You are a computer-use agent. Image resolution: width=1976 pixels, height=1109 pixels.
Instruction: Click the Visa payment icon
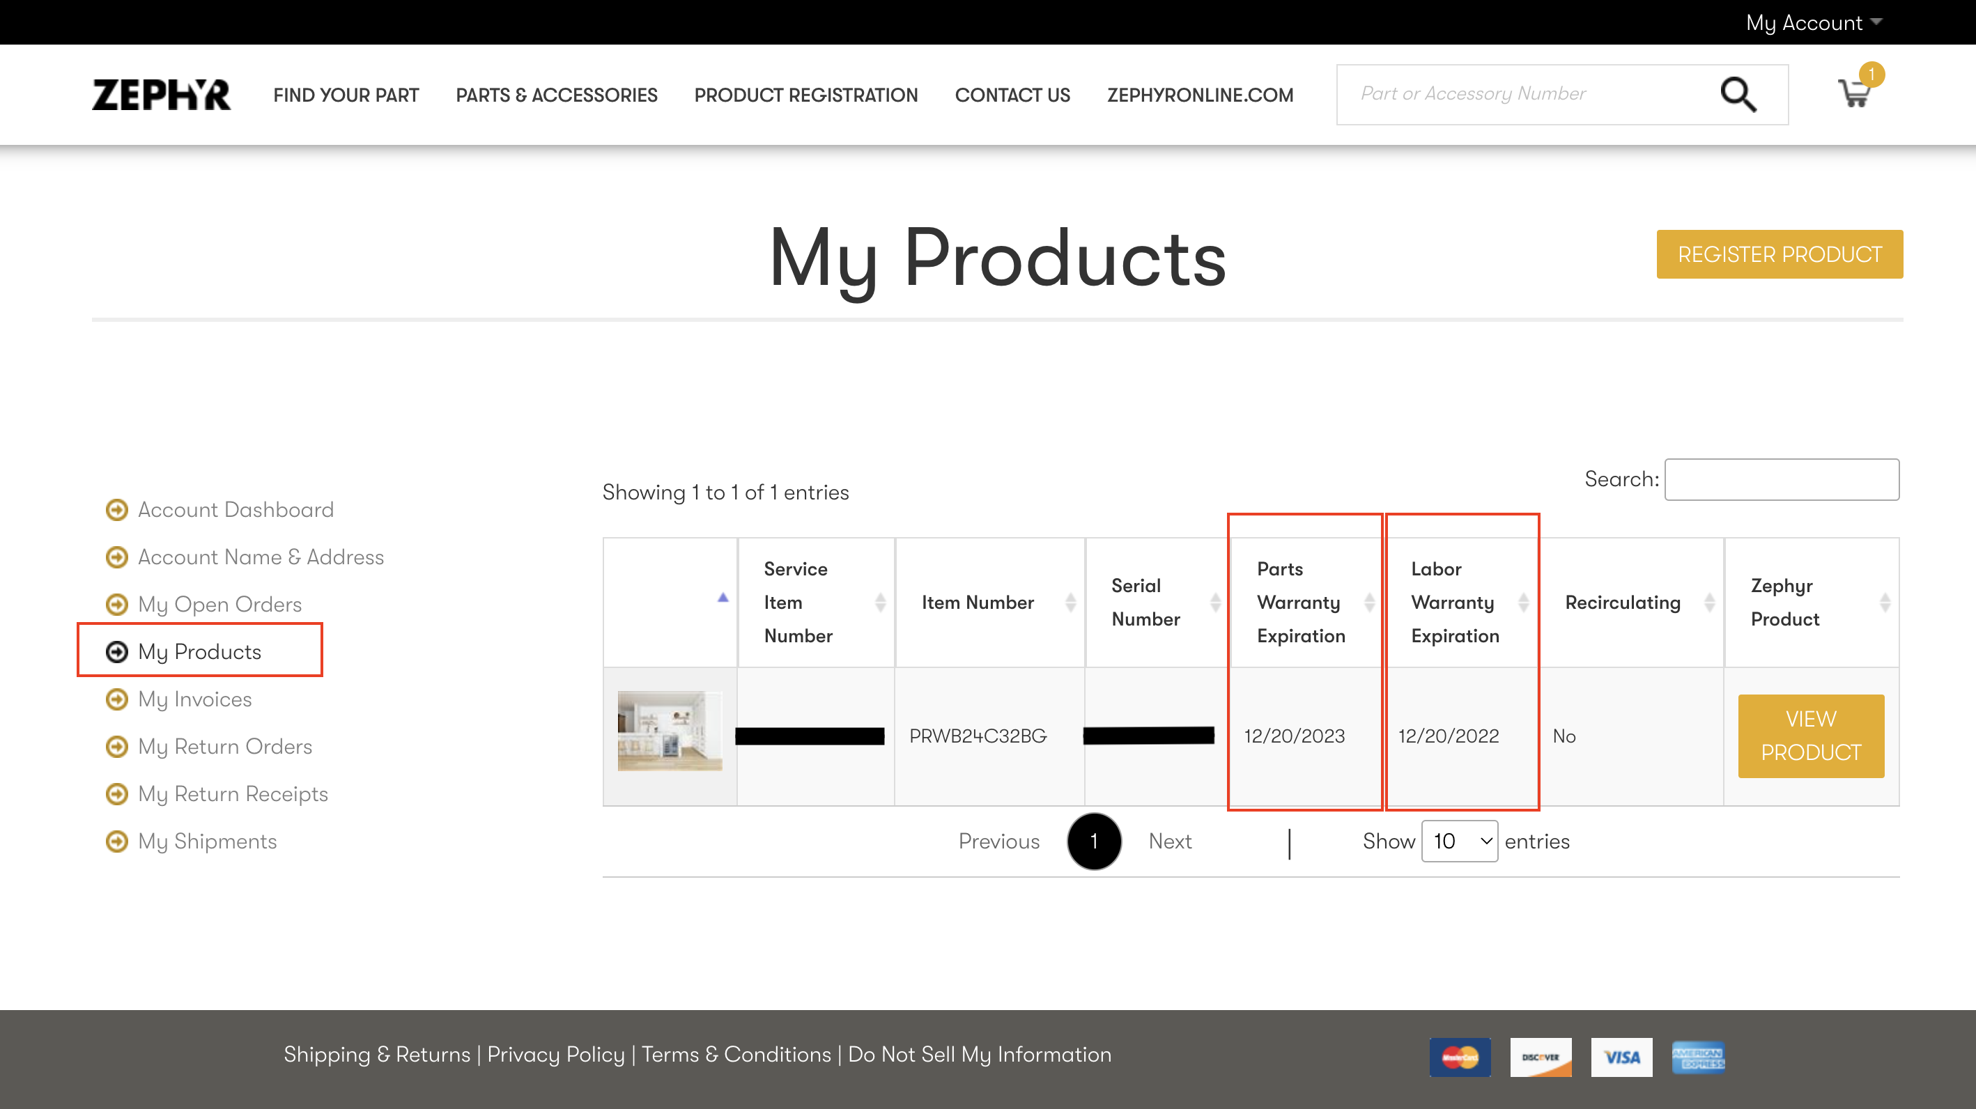pos(1621,1057)
